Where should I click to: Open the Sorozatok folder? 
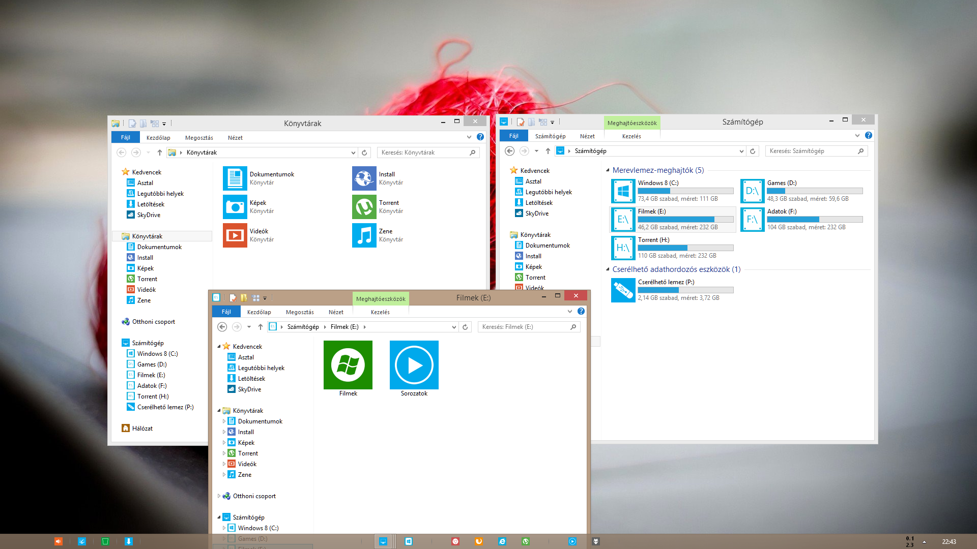[414, 369]
